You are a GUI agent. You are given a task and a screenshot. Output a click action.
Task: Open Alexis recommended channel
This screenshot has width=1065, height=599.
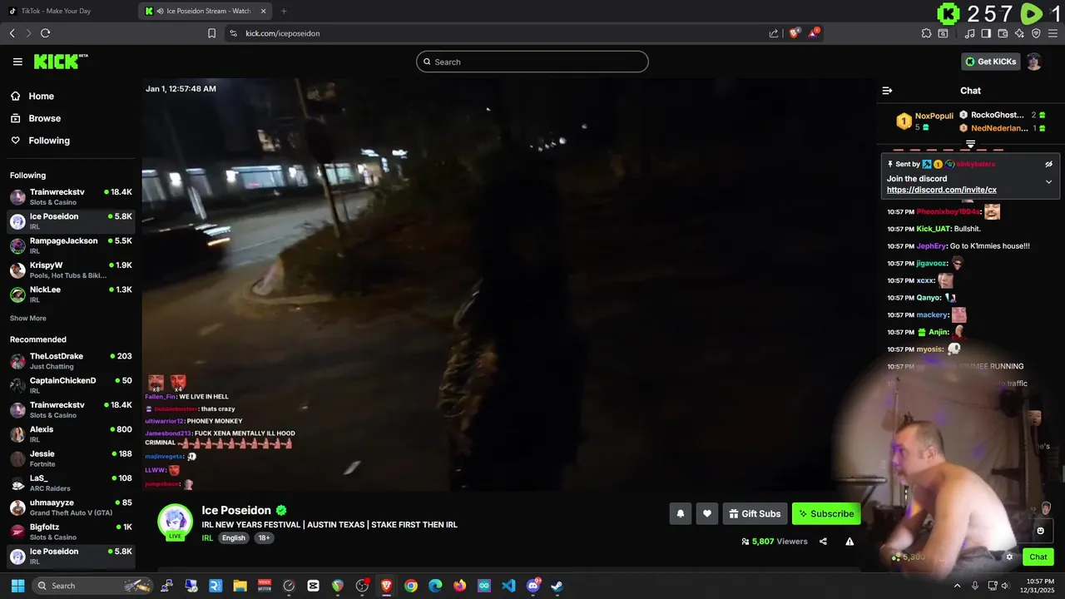pyautogui.click(x=71, y=434)
